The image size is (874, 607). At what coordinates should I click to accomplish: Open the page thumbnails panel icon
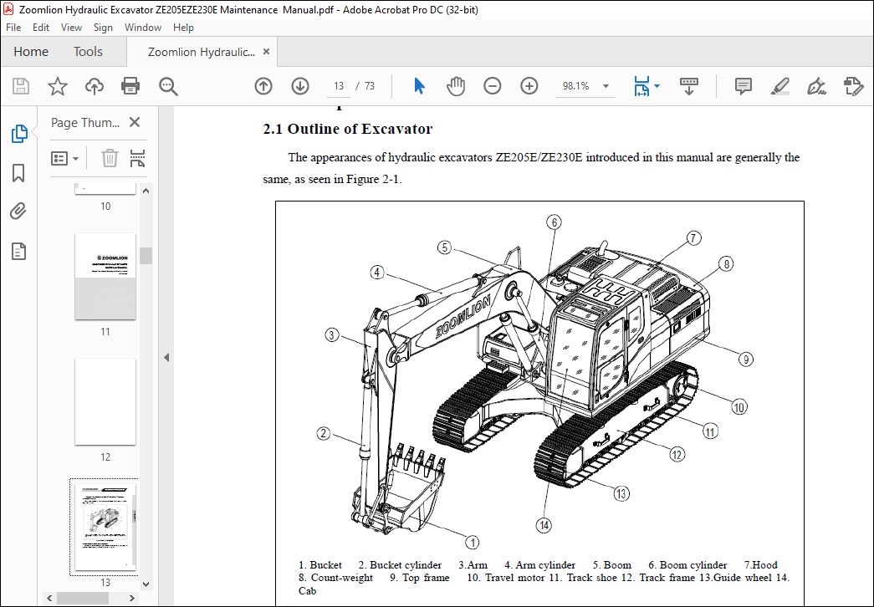point(19,134)
